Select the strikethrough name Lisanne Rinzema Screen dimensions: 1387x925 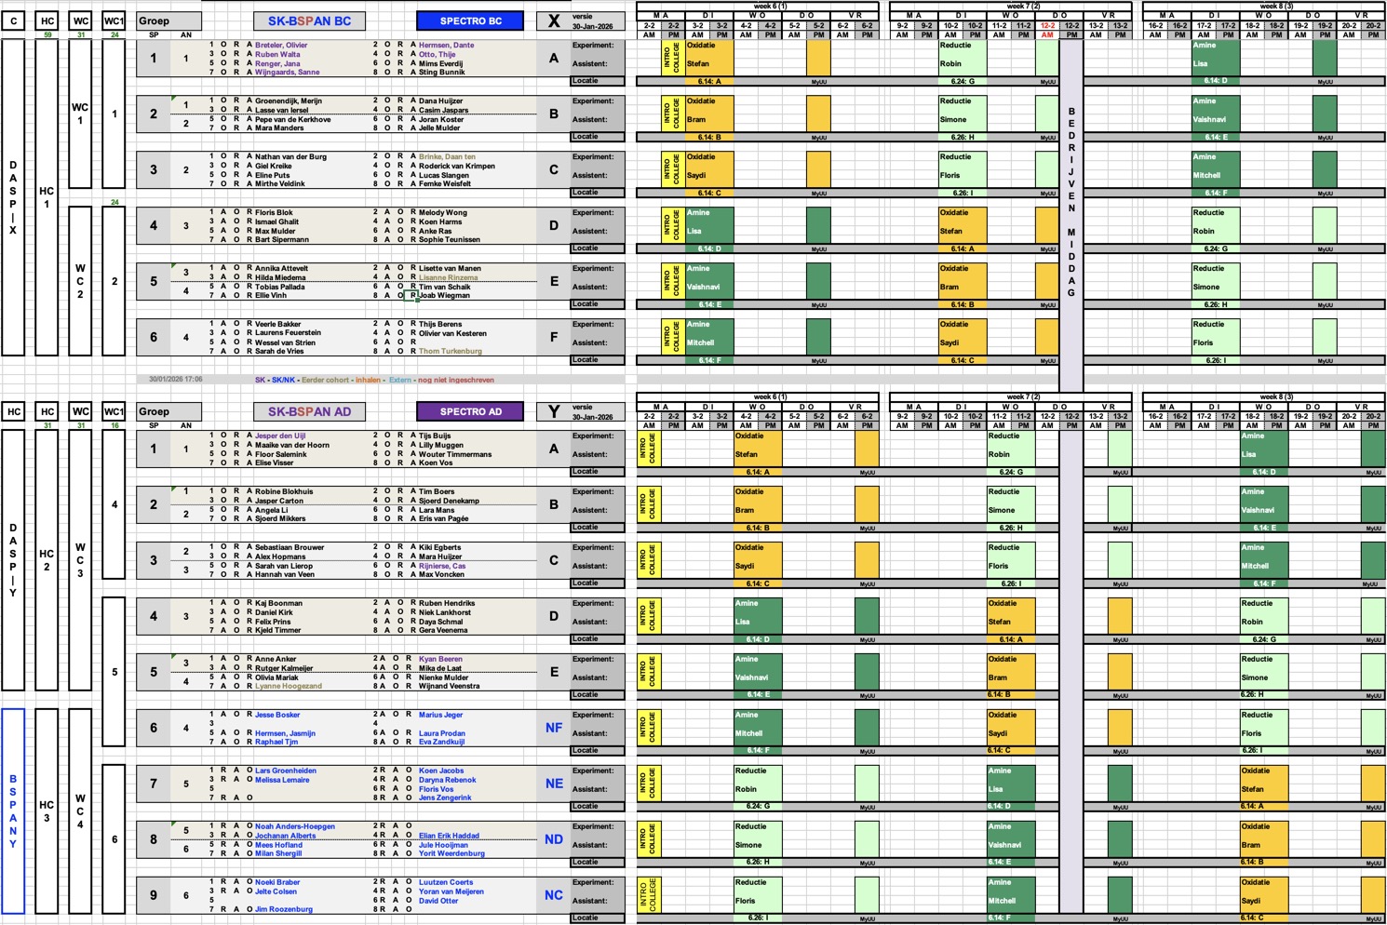tap(448, 277)
